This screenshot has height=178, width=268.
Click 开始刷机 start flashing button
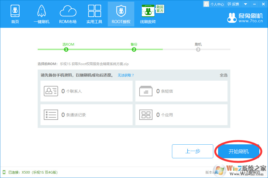click(239, 151)
